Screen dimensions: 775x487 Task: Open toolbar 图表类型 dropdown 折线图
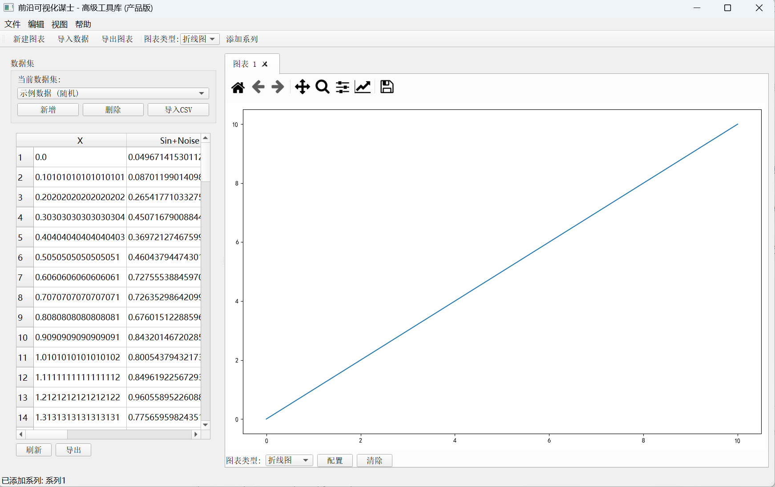point(200,39)
